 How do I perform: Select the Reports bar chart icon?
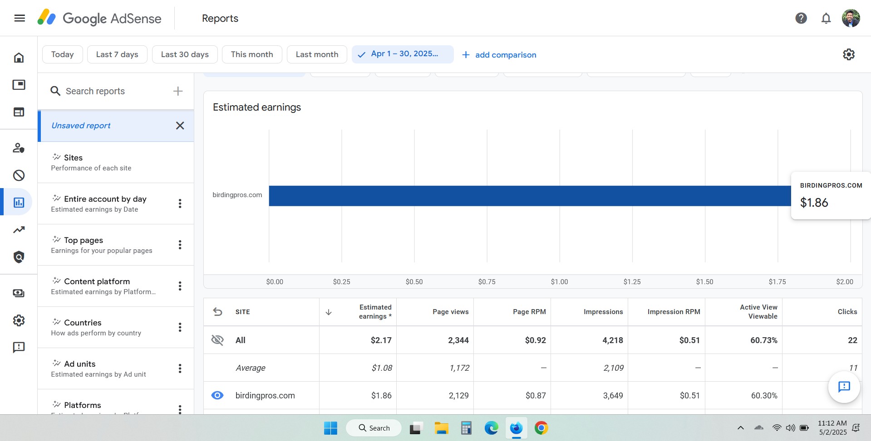click(x=19, y=203)
